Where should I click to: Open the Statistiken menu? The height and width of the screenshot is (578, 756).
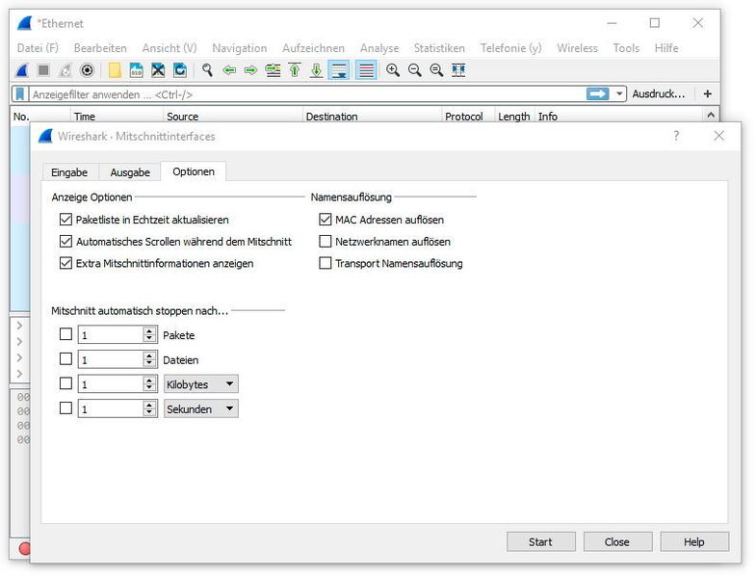coord(439,48)
